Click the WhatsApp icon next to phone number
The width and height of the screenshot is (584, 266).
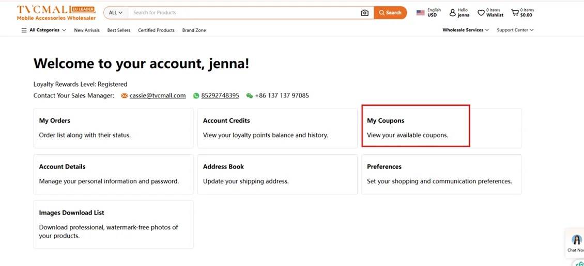pyautogui.click(x=196, y=96)
